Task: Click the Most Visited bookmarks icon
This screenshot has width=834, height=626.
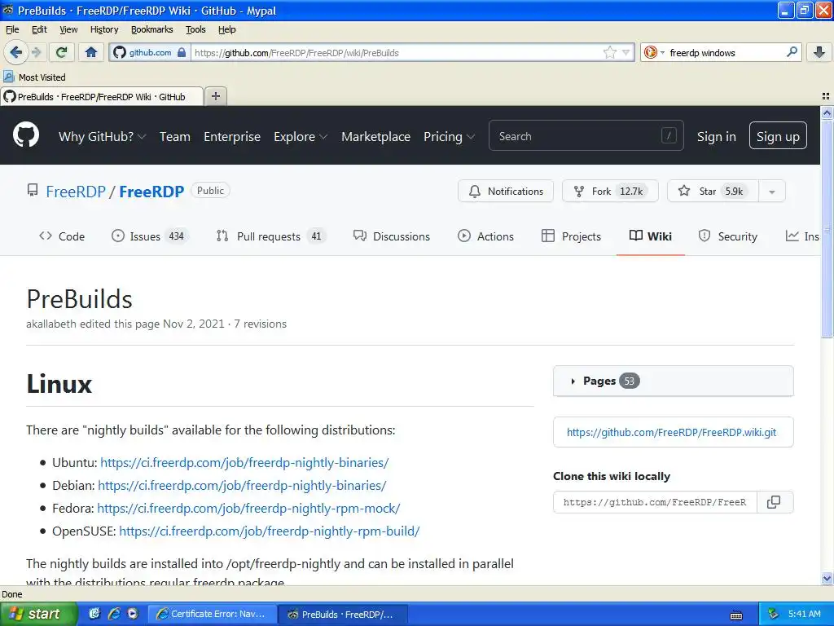Action: [8, 77]
